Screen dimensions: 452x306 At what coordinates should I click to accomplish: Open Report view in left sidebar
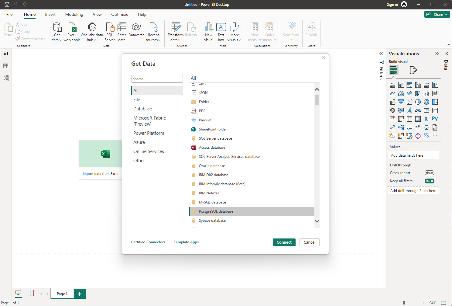coord(6,54)
